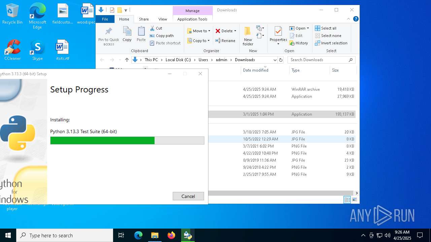Click the Rename button in Organize
The image size is (431, 242).
[x=225, y=41]
